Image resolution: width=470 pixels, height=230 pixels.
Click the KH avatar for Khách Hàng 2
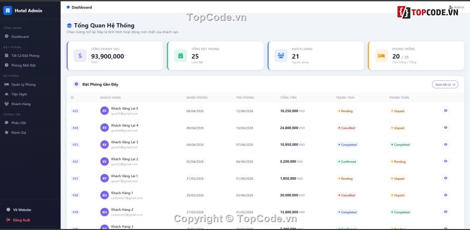pos(104,212)
